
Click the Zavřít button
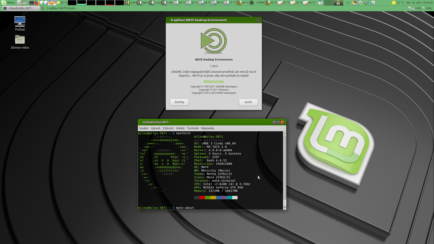[248, 102]
